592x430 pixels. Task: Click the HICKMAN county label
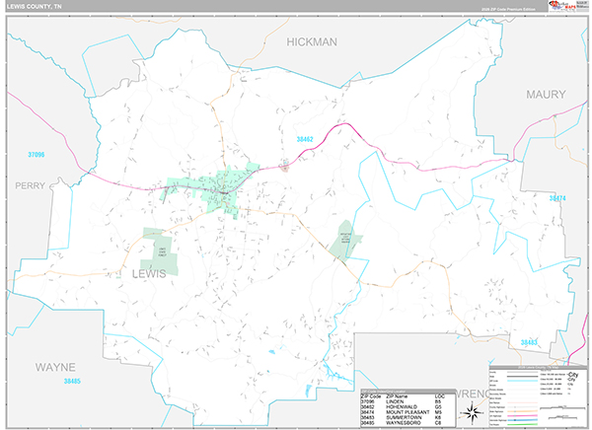(x=312, y=41)
